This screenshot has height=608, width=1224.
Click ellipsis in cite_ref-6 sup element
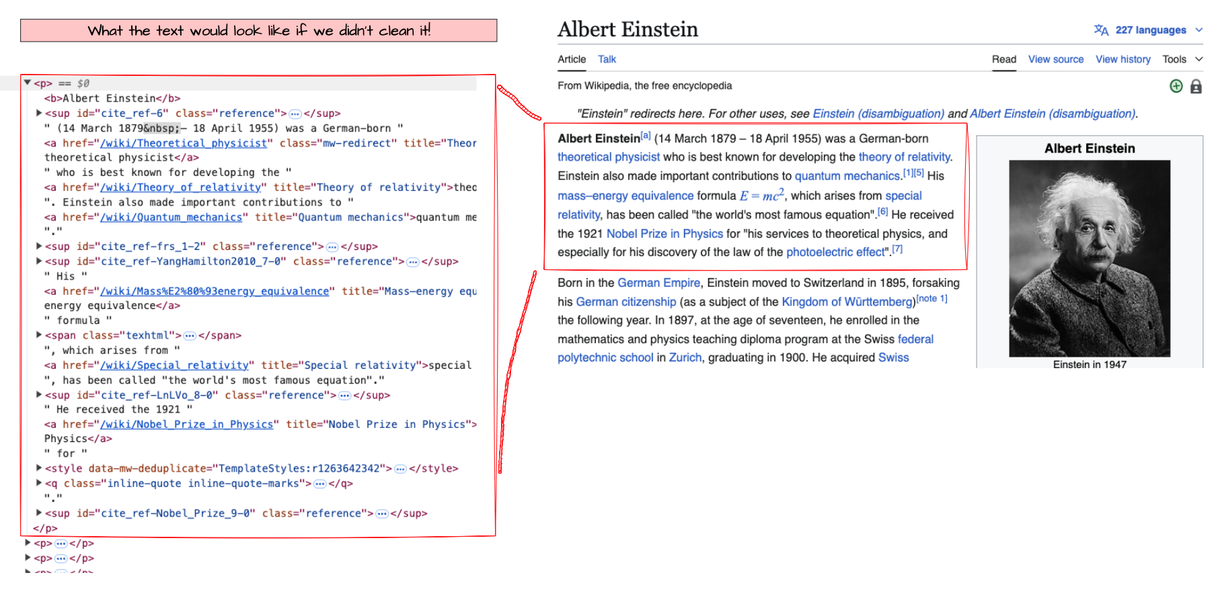(295, 114)
